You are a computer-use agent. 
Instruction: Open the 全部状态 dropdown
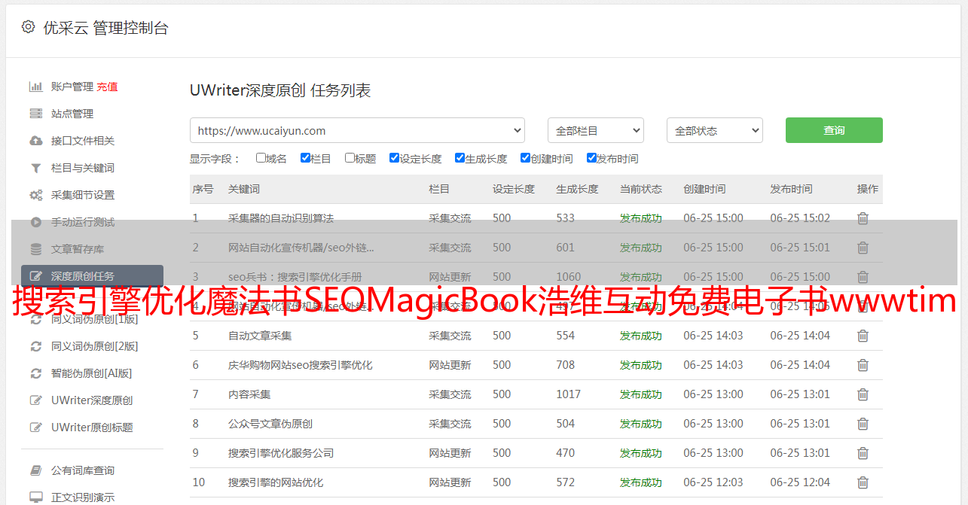[x=715, y=130]
